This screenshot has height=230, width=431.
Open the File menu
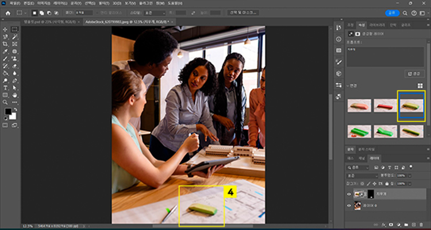point(15,3)
